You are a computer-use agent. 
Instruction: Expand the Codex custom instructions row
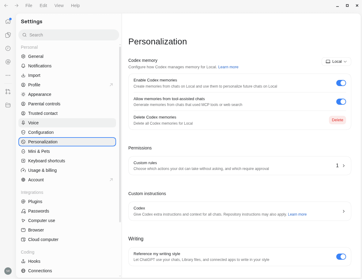[239, 211]
